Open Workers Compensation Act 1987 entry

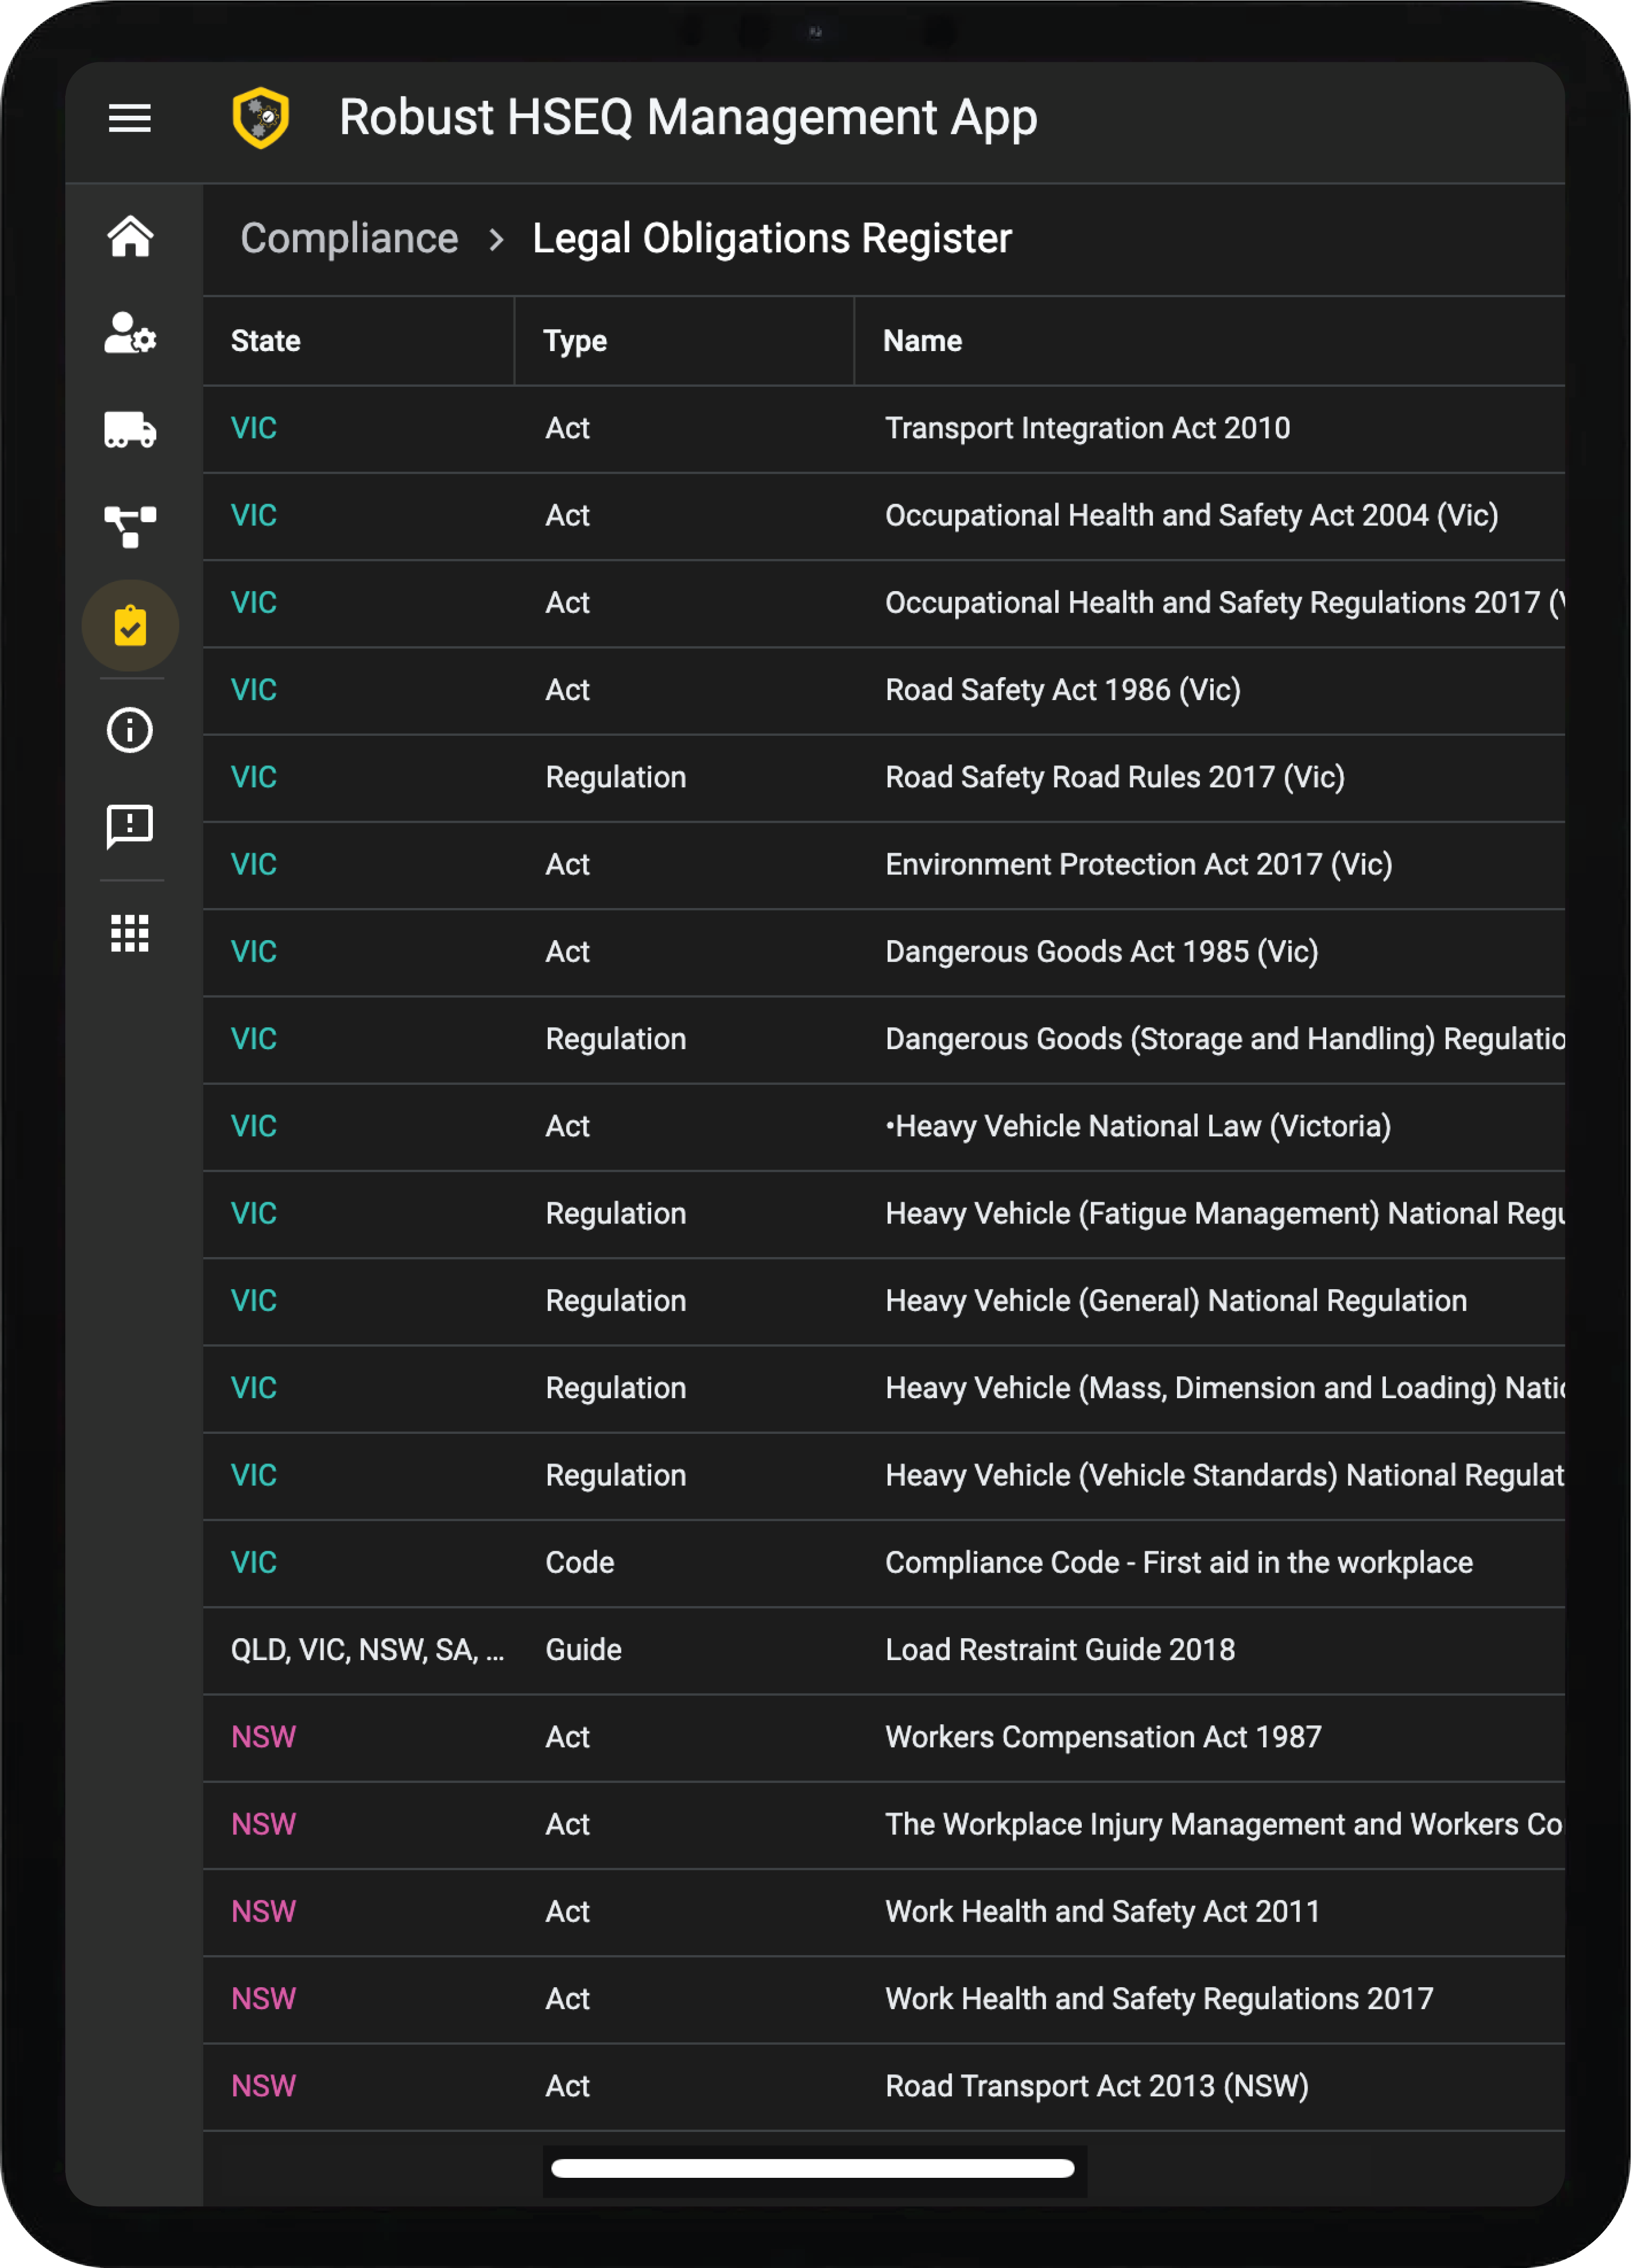pyautogui.click(x=884, y=1737)
